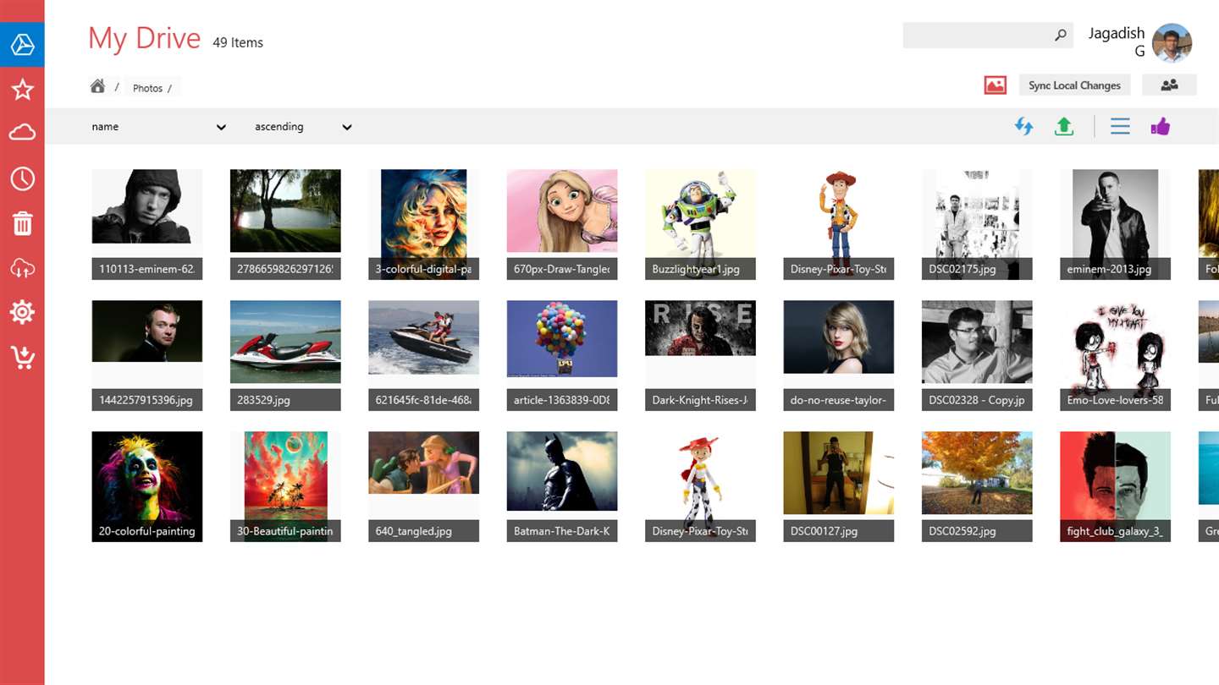The height and width of the screenshot is (685, 1219).
Task: Open the Google Drive home icon in sidebar
Action: (22, 45)
